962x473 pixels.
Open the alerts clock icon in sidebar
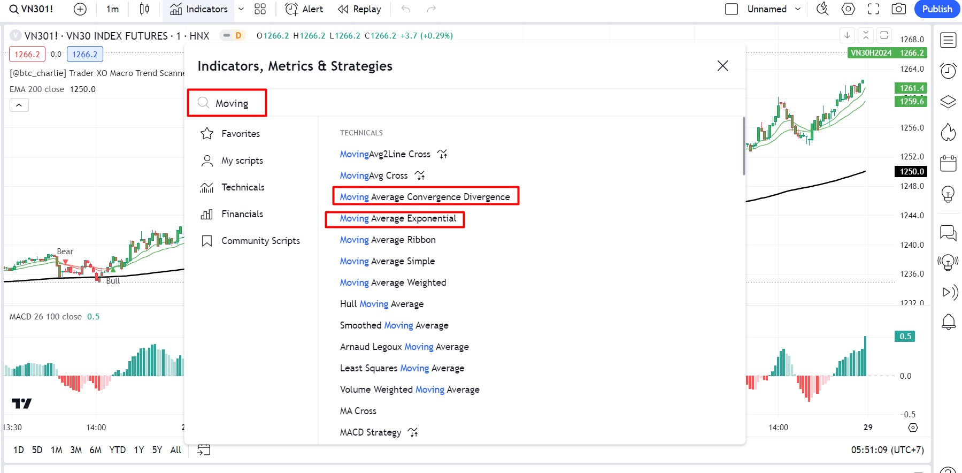[948, 71]
